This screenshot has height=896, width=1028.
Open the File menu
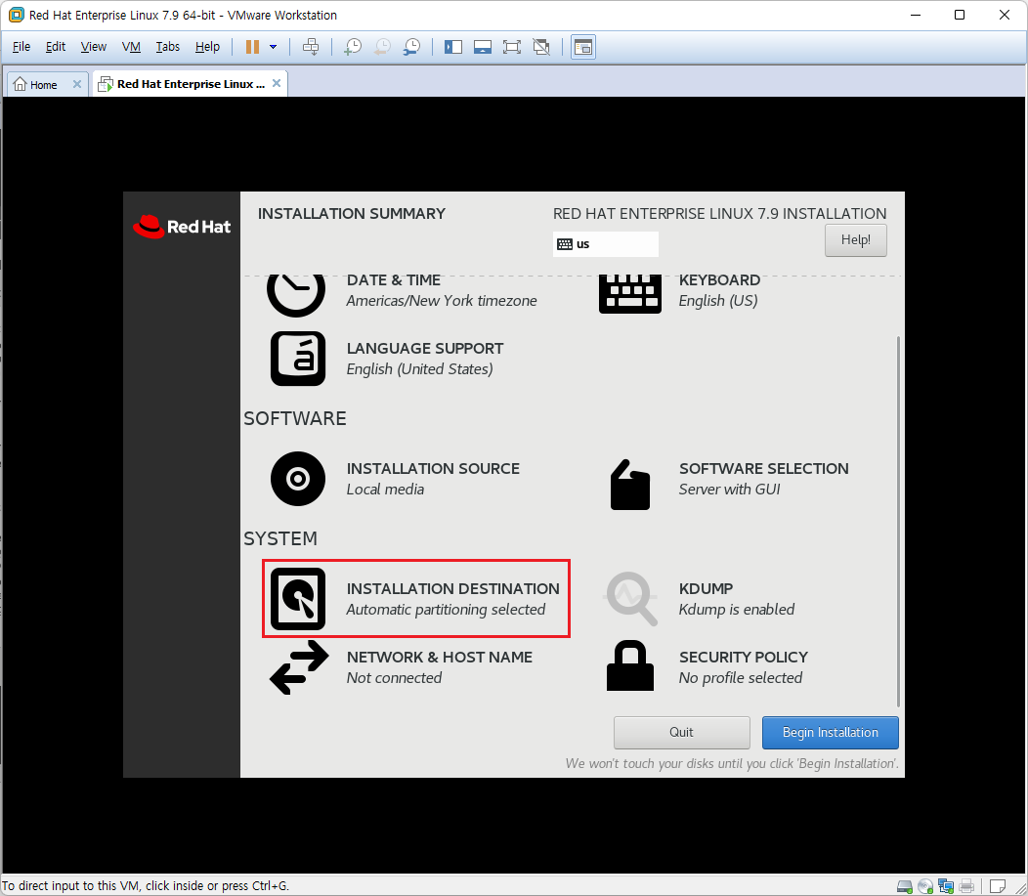pyautogui.click(x=21, y=47)
